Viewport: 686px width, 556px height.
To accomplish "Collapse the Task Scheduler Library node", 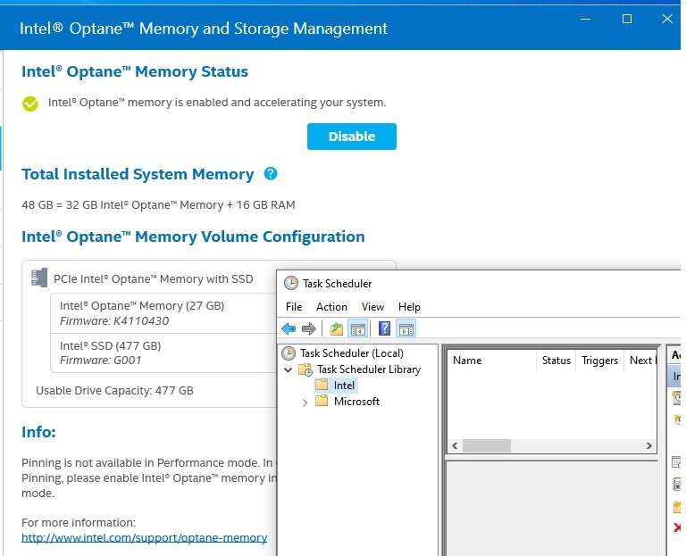I will click(x=288, y=369).
